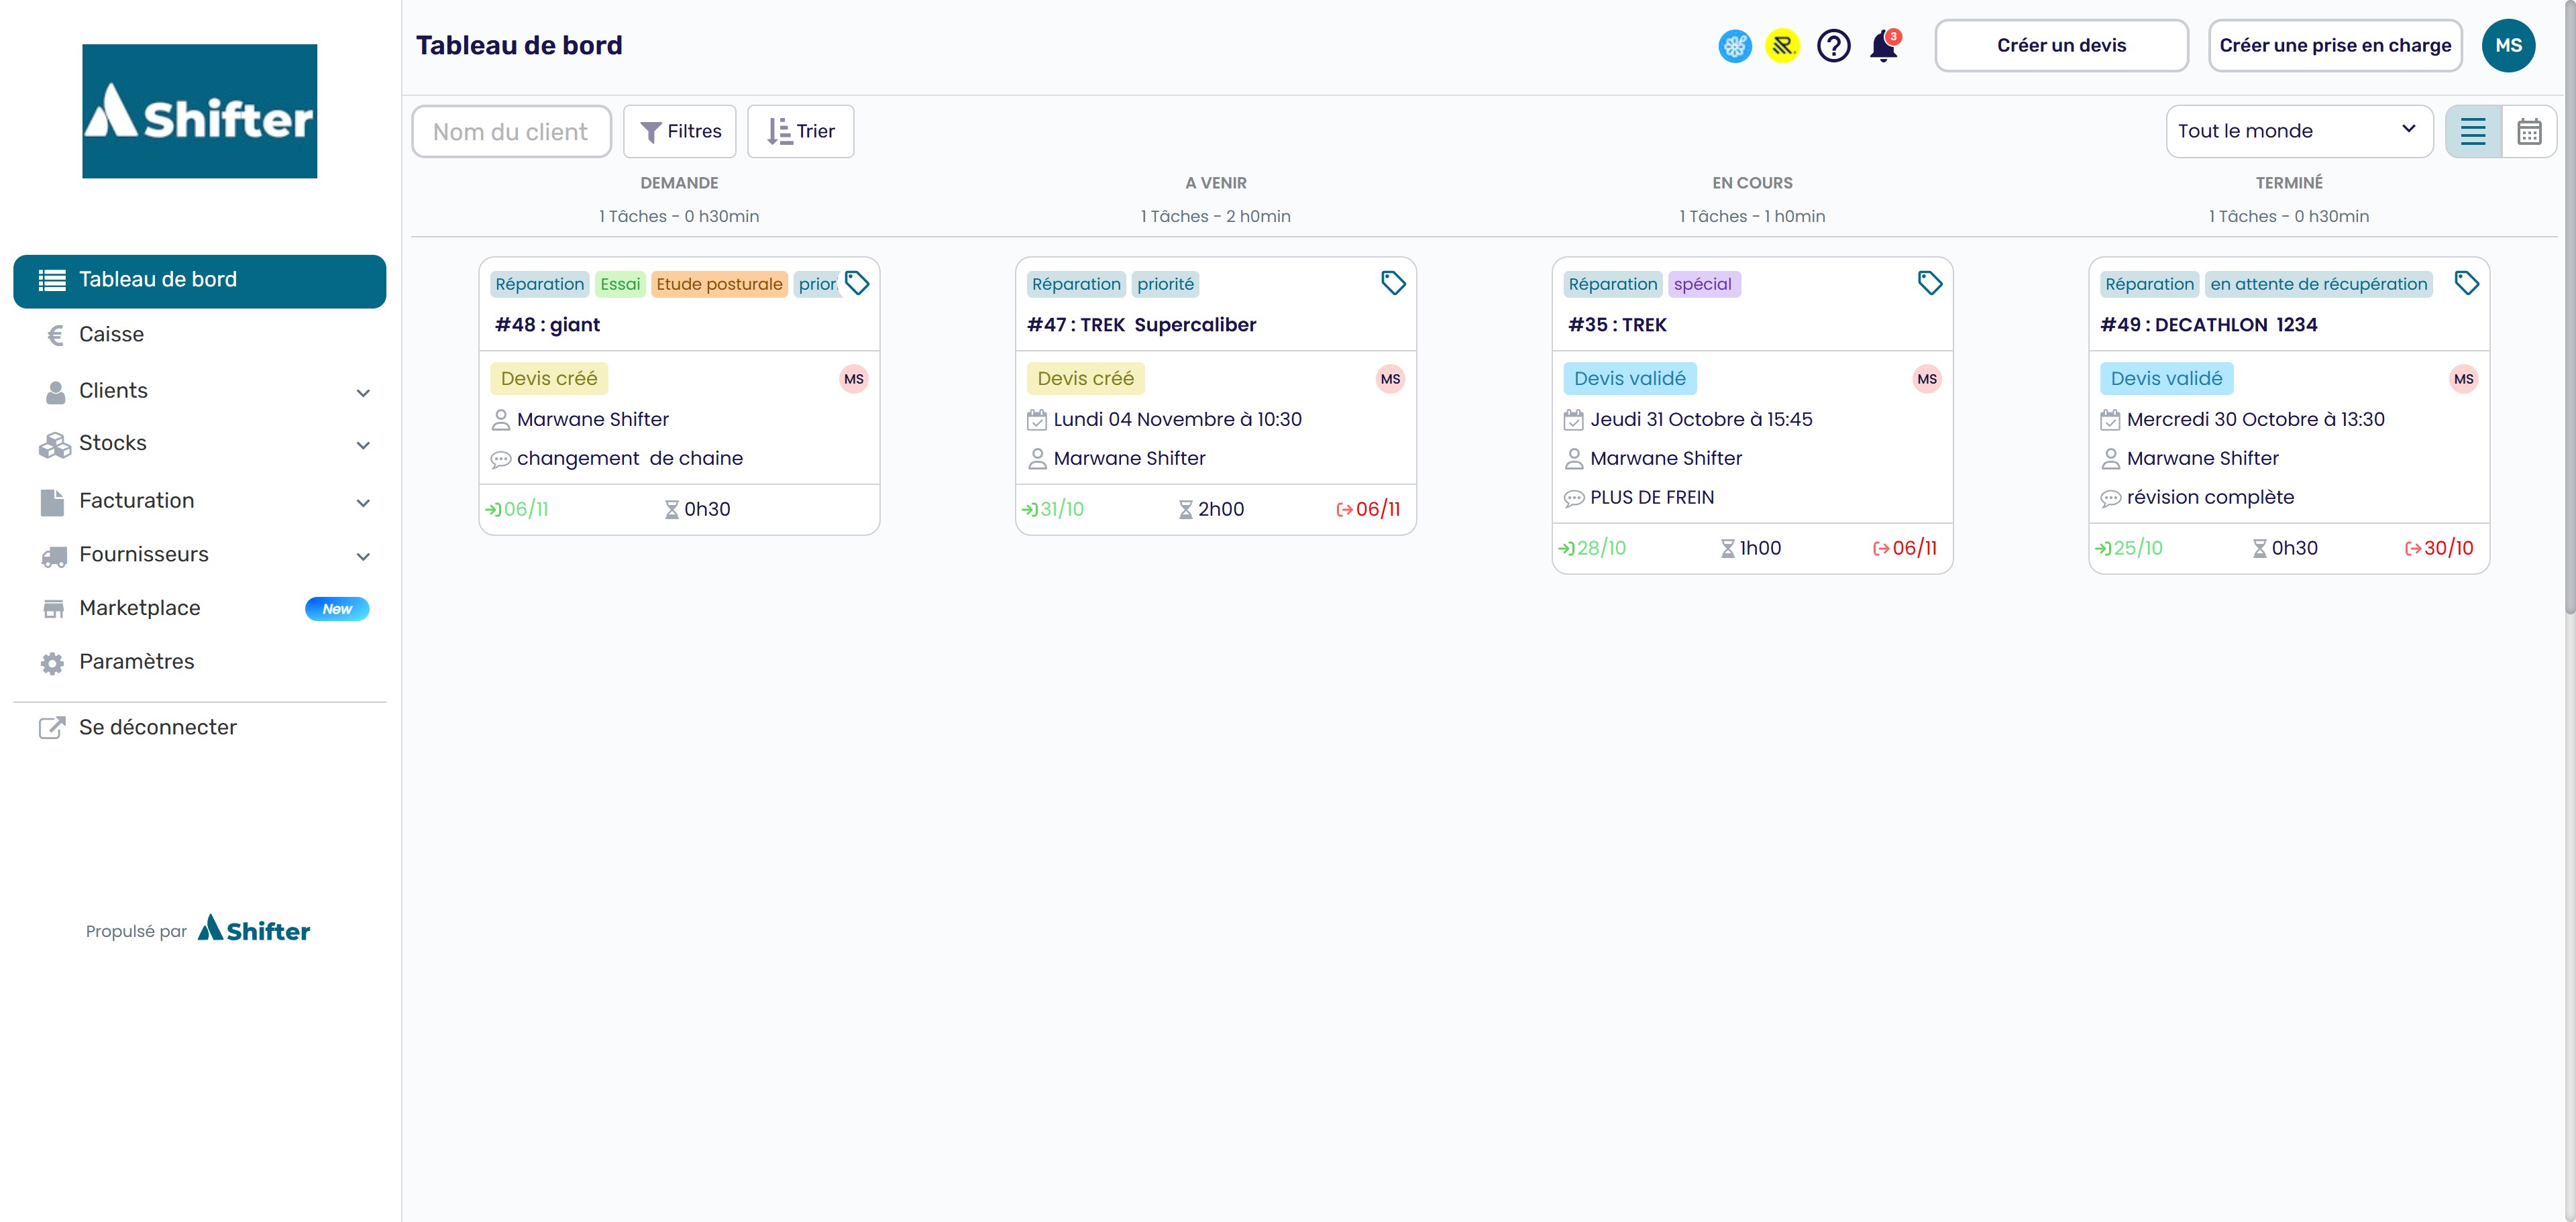Open the MS user avatar in header
Image resolution: width=2576 pixels, height=1222 pixels.
coord(2508,46)
